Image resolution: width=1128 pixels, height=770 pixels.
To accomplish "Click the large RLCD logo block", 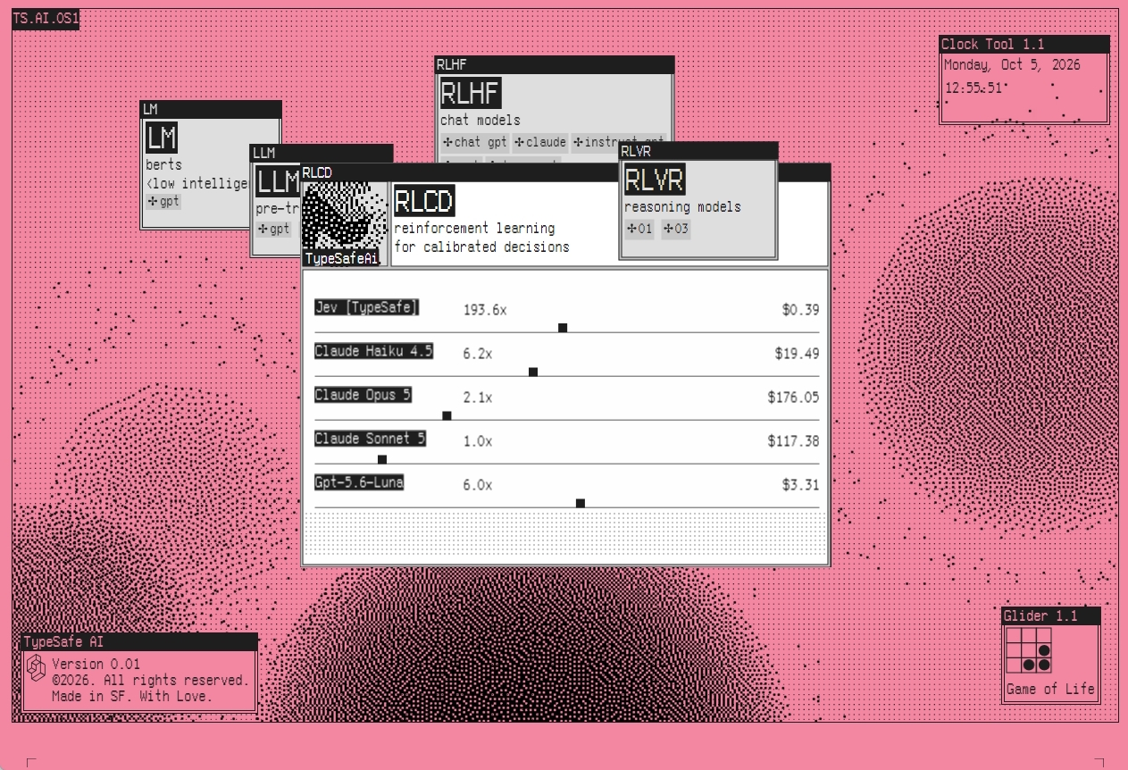I will pos(424,201).
